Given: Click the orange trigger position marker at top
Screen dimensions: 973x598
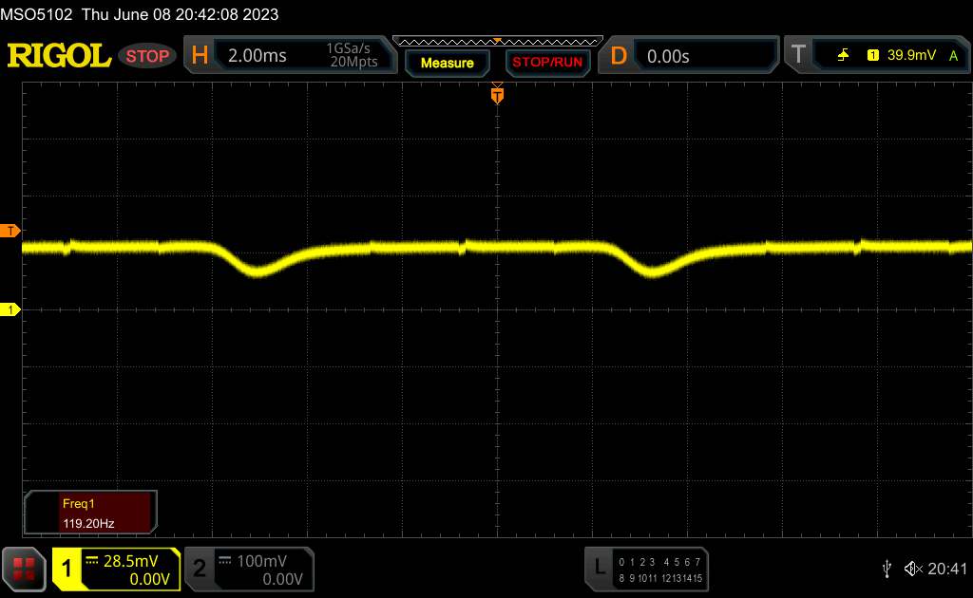Looking at the screenshot, I should click(x=497, y=95).
